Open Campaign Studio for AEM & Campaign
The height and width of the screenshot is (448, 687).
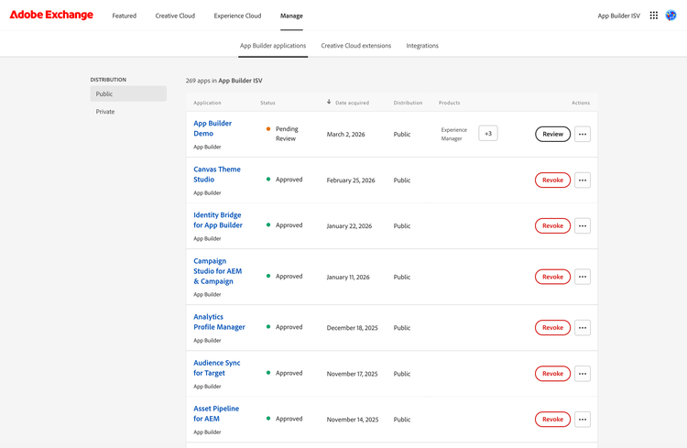pos(217,271)
